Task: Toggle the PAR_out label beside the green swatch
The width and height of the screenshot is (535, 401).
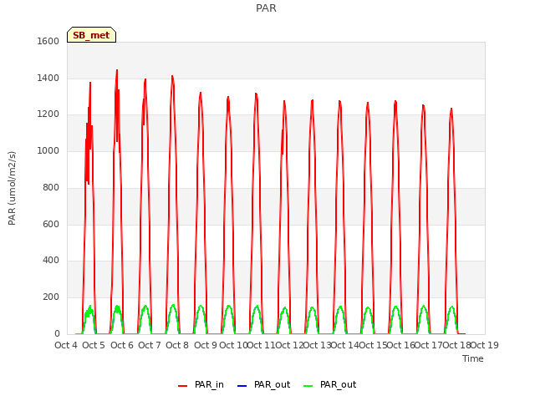Action: coord(338,384)
